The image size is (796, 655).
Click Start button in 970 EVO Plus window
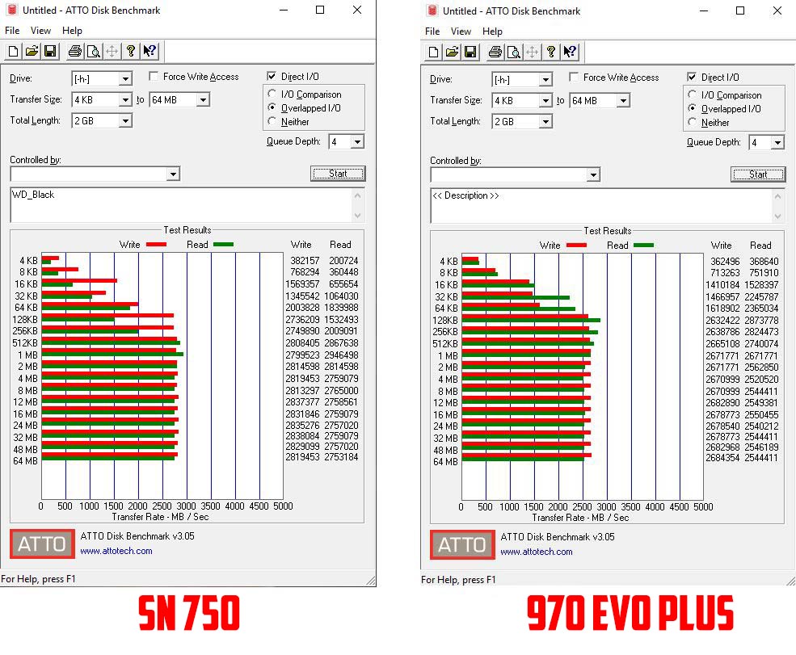pyautogui.click(x=758, y=174)
